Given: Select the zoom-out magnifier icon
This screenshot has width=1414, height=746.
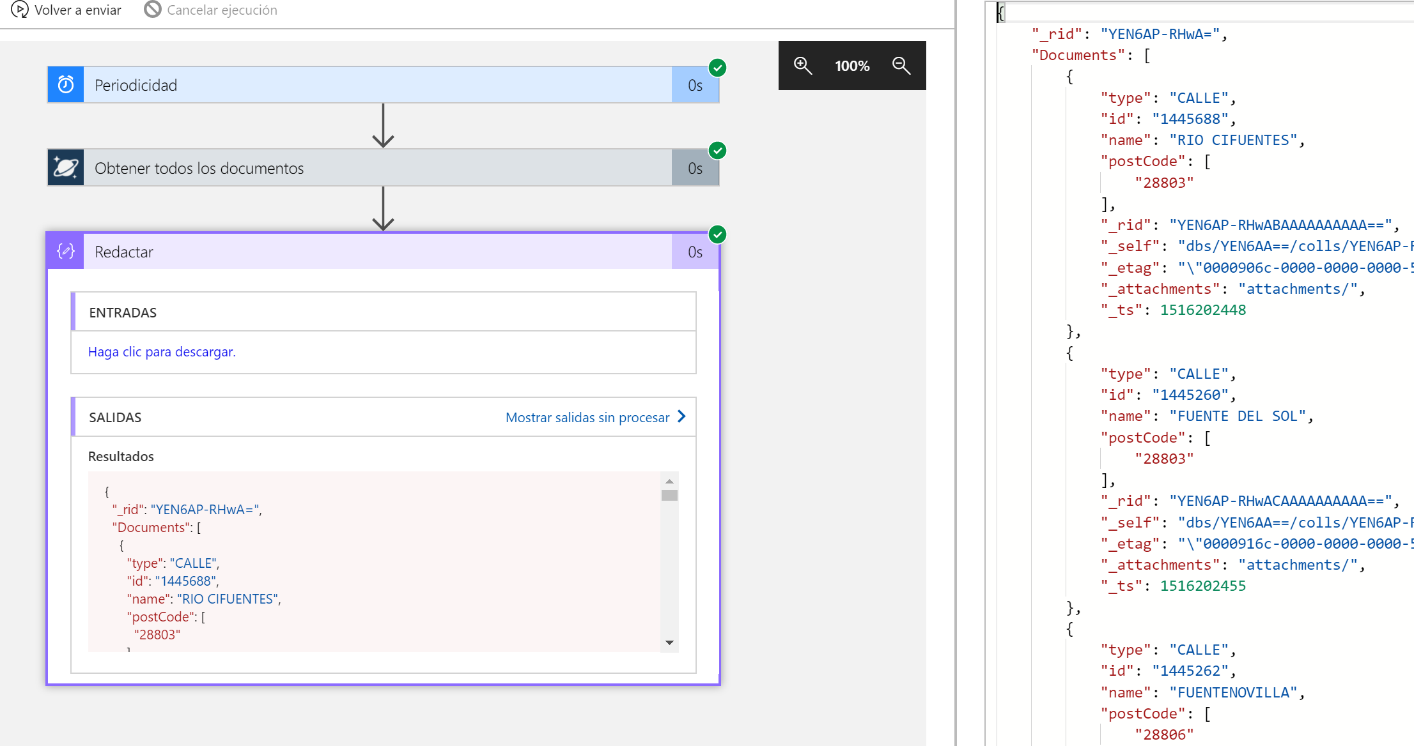Looking at the screenshot, I should 902,65.
